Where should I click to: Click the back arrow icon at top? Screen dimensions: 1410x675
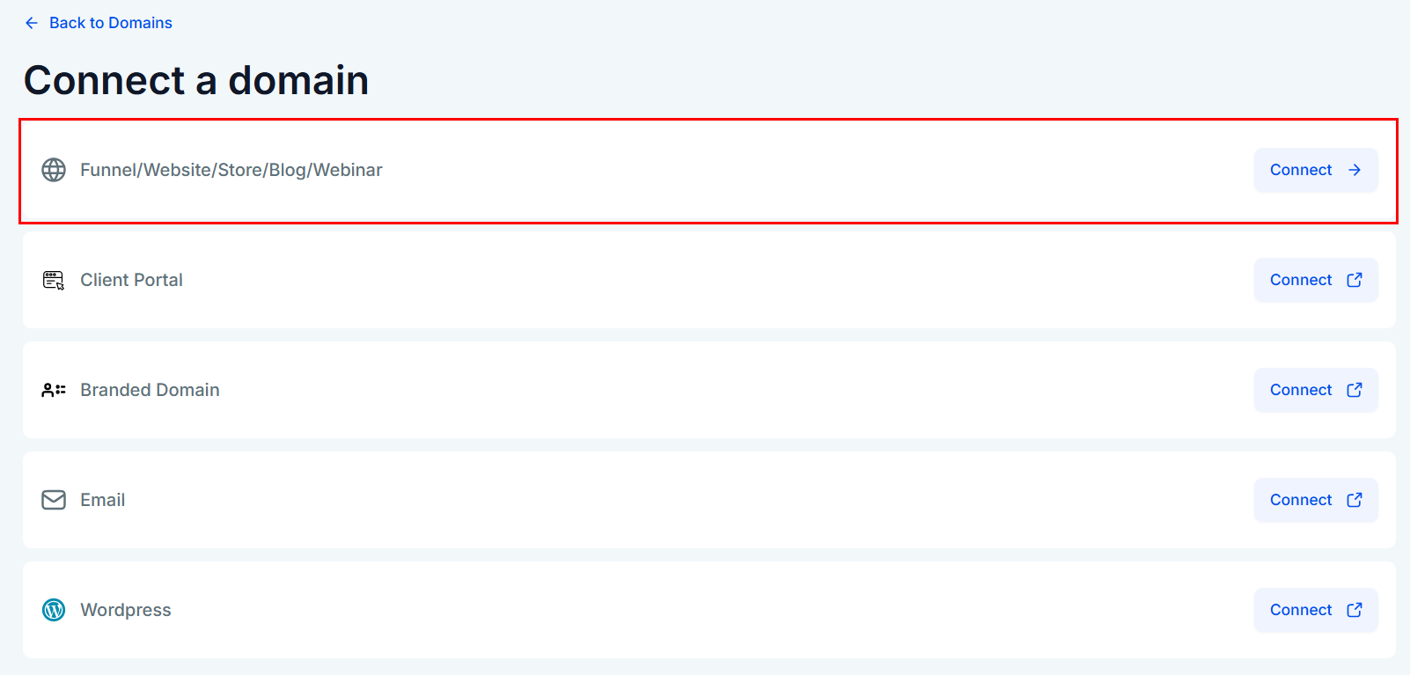click(x=32, y=23)
